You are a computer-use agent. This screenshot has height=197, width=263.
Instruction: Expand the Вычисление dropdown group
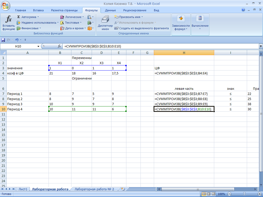pos(200,23)
